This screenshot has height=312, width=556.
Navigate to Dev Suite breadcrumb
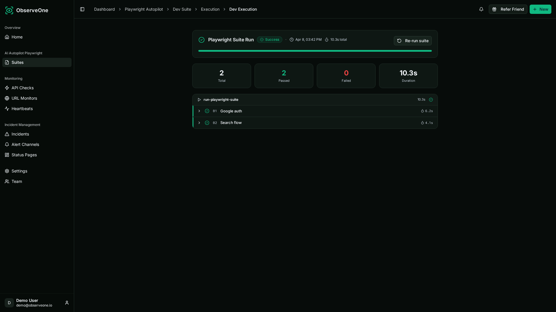pyautogui.click(x=182, y=9)
